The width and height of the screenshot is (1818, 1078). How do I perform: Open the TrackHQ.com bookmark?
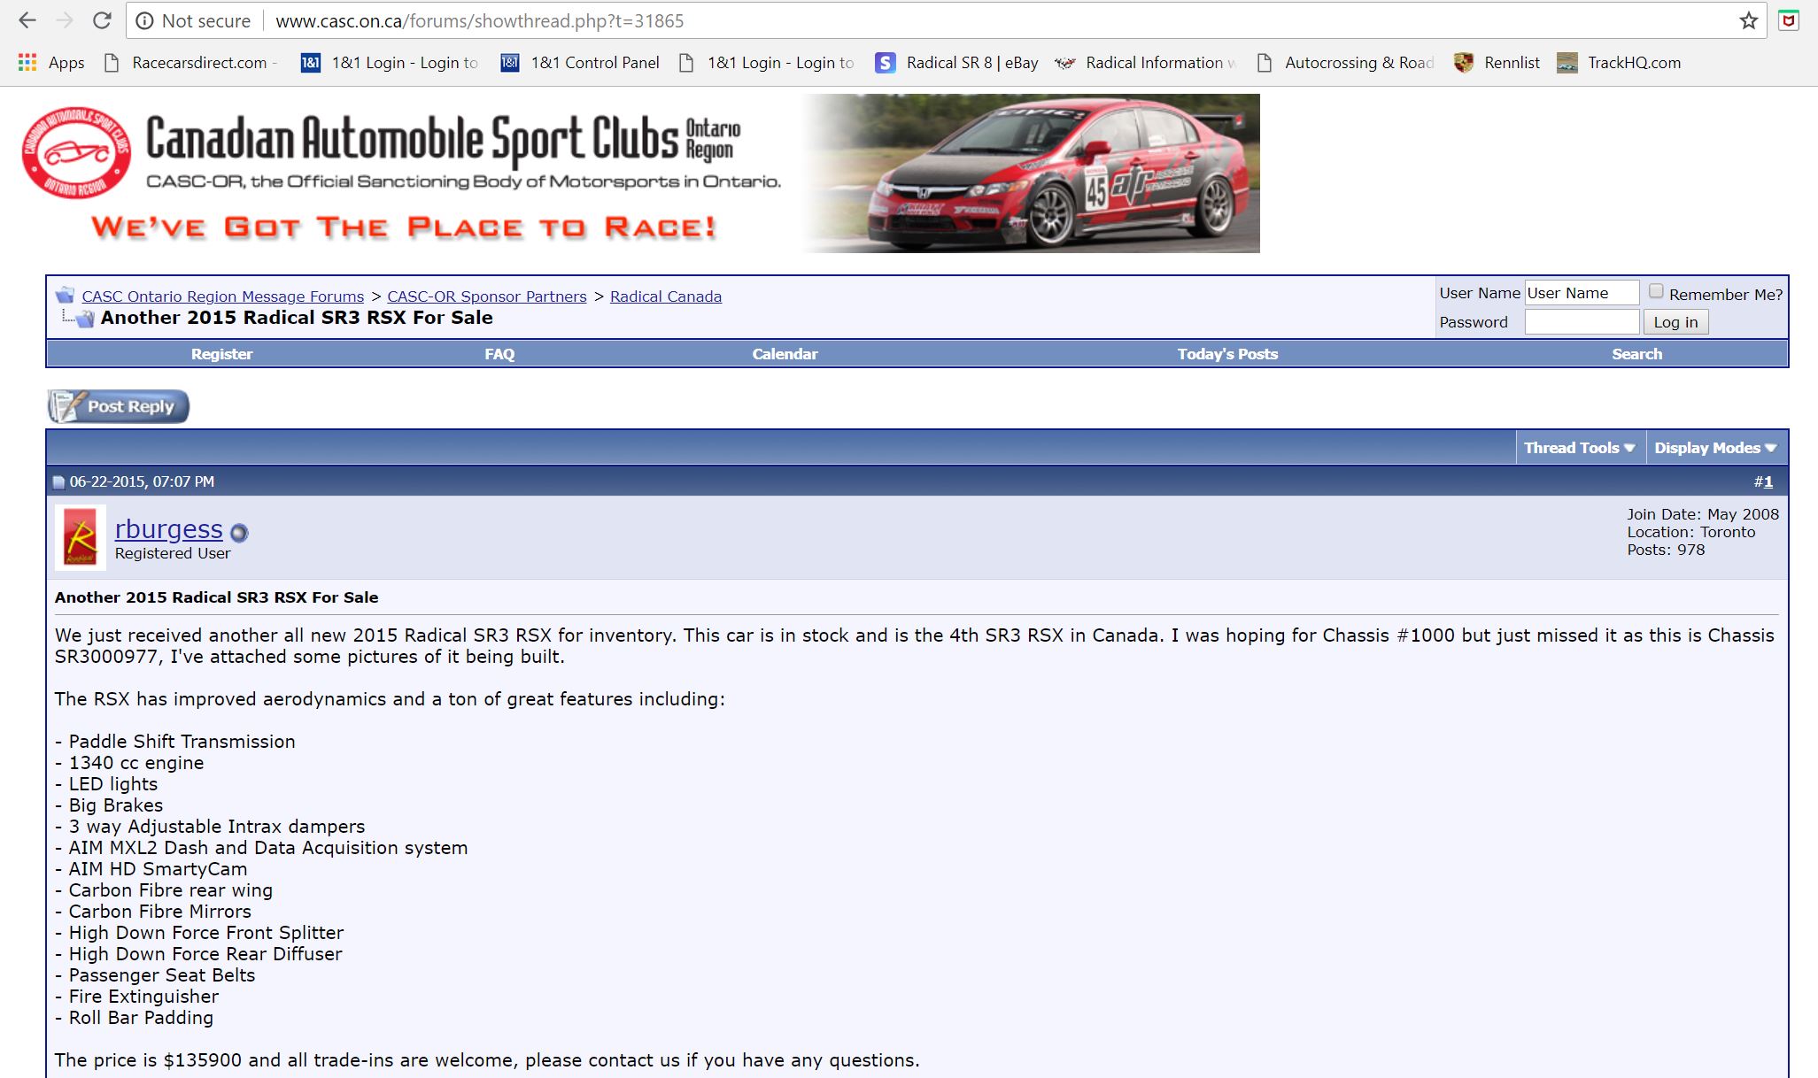(1619, 63)
